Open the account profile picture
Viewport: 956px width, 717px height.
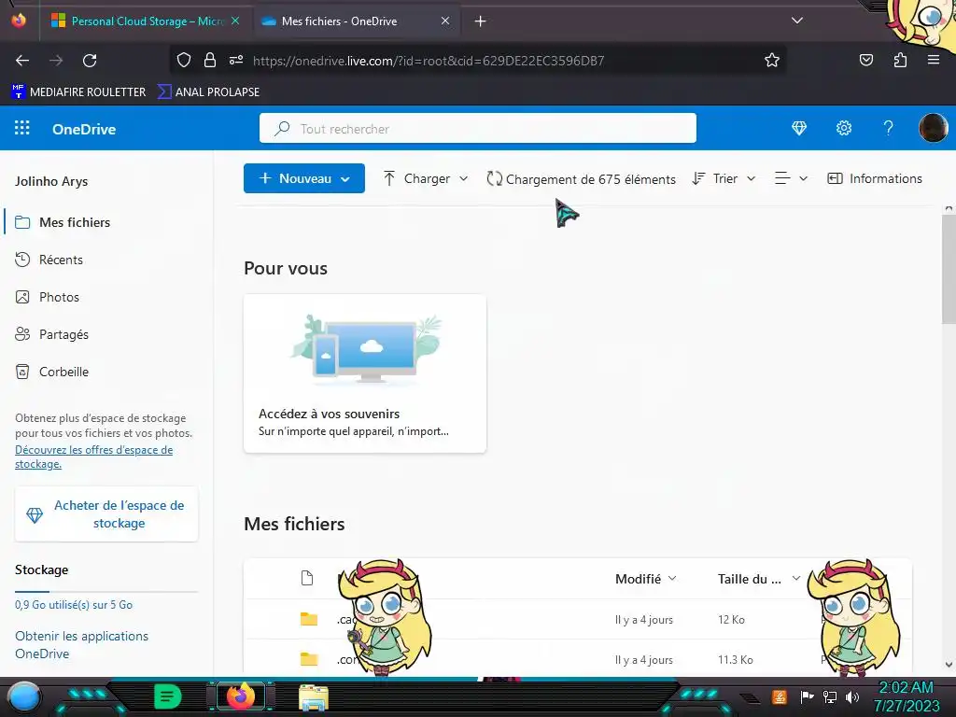(933, 128)
